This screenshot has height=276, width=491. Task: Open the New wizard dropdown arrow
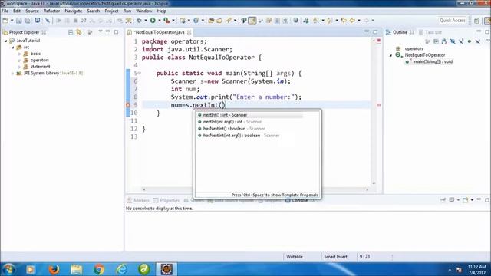[12, 21]
